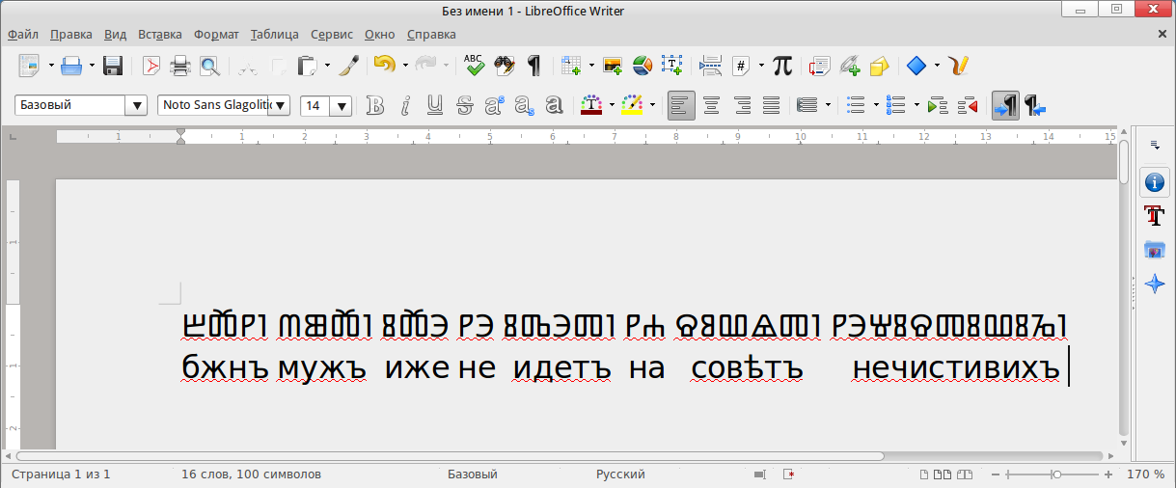Open Find and Replace binoculars icon
Viewport: 1176px width, 488px height.
coord(504,66)
